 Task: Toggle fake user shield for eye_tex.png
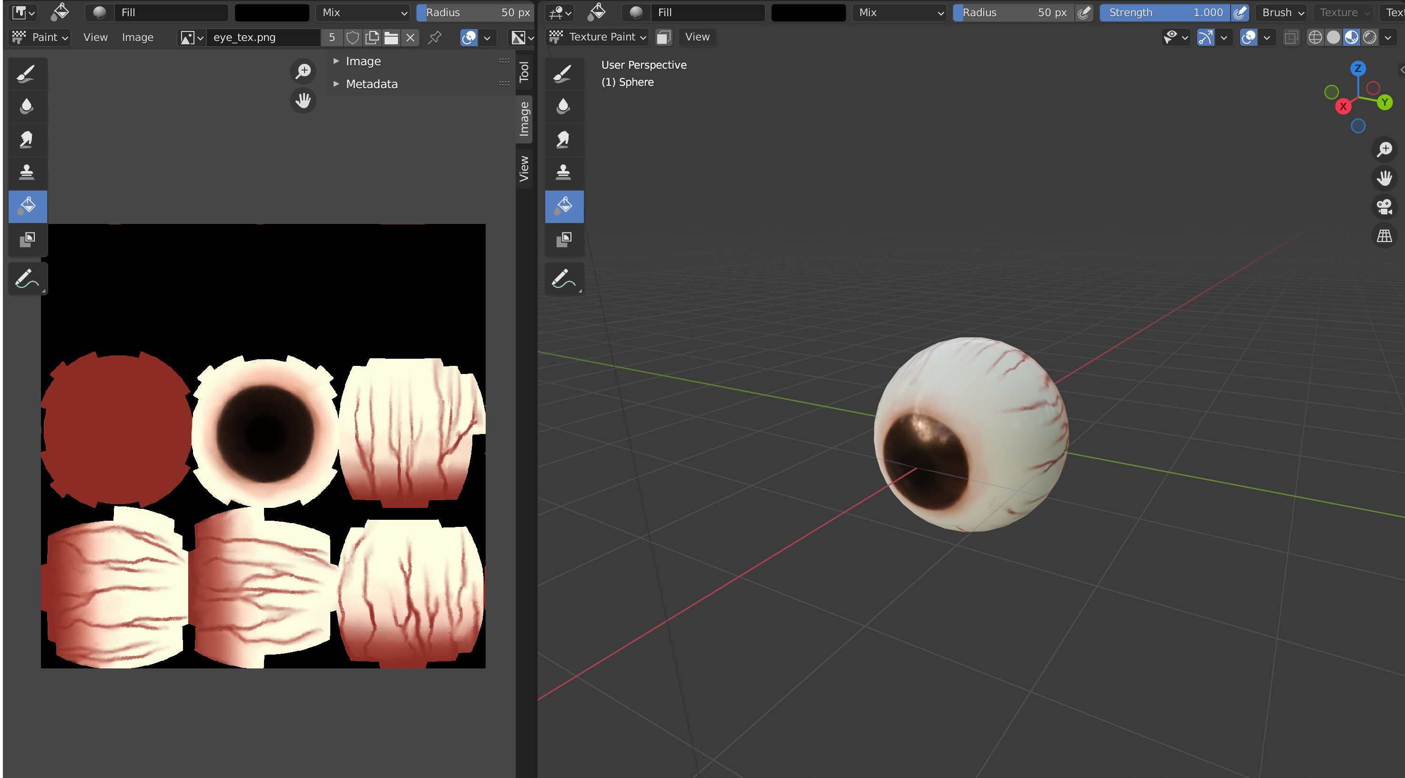[353, 38]
